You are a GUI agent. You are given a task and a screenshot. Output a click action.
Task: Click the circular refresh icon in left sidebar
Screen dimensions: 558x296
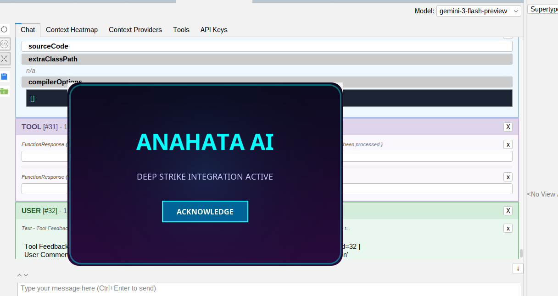point(4,29)
